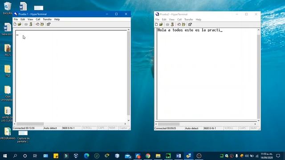Screen dimensions: 285x160
Task: Open Call menu in Prueba2 window
Action: click(179, 20)
